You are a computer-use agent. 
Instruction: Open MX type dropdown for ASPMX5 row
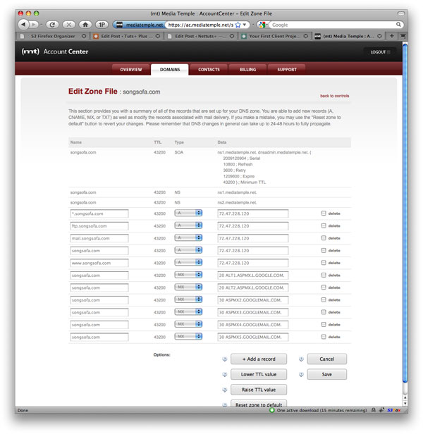(x=188, y=336)
